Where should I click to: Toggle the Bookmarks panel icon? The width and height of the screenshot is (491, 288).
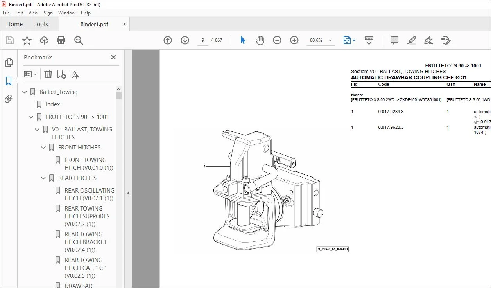pyautogui.click(x=9, y=81)
